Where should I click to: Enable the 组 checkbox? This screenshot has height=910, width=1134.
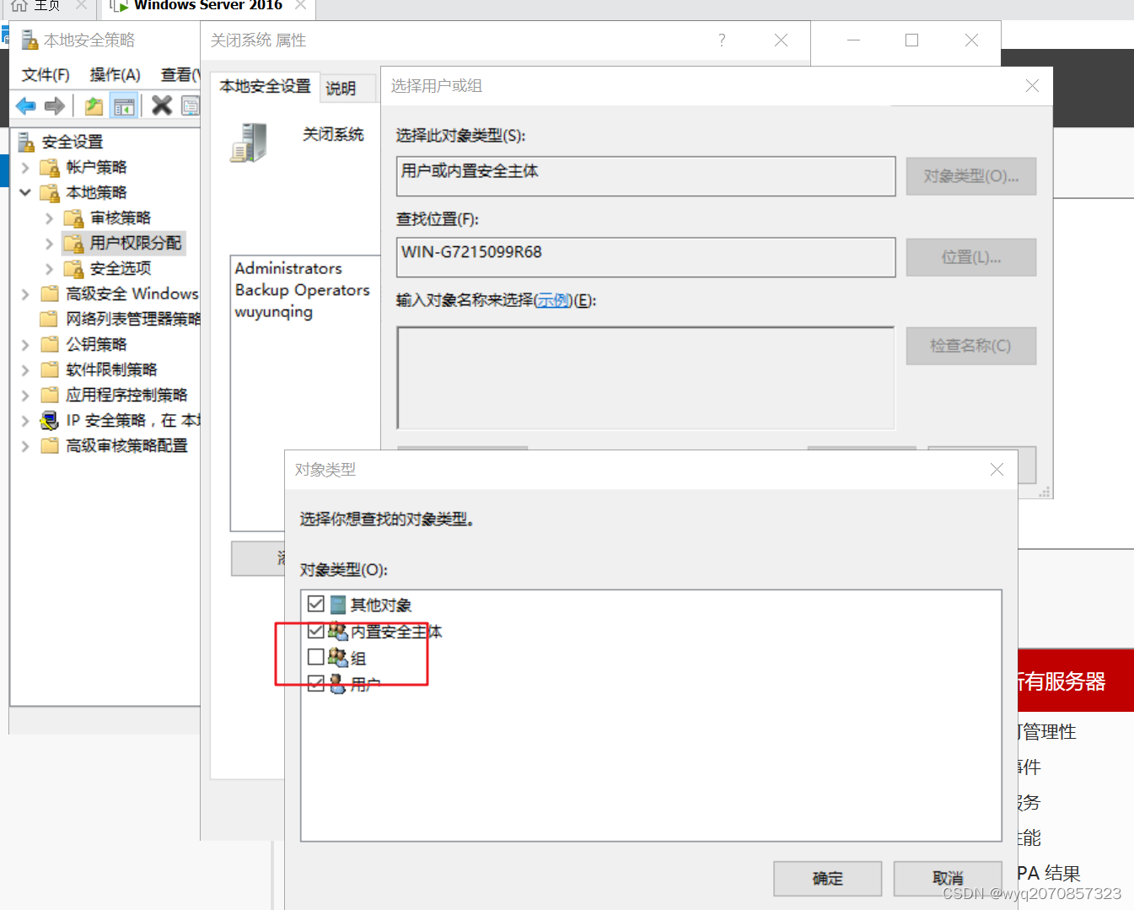pyautogui.click(x=317, y=657)
